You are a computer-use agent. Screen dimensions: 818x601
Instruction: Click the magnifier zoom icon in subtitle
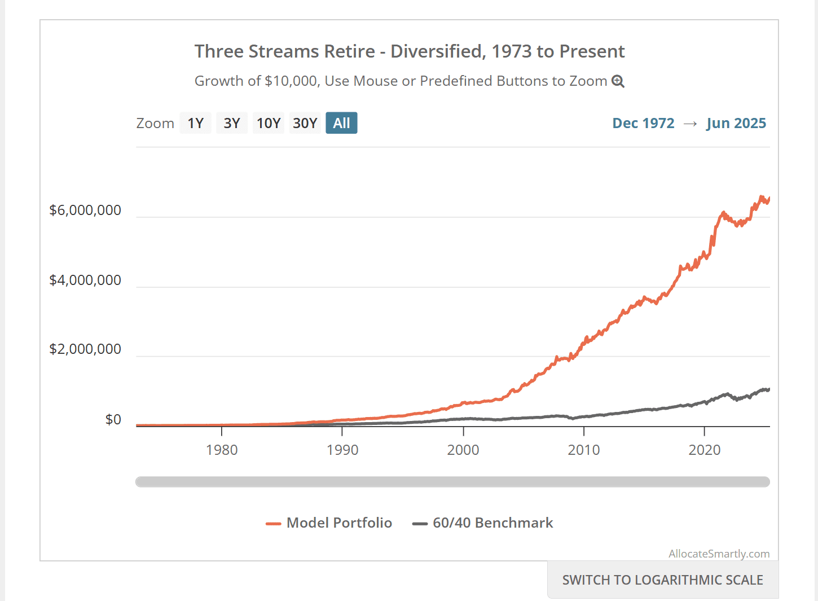[x=618, y=81]
